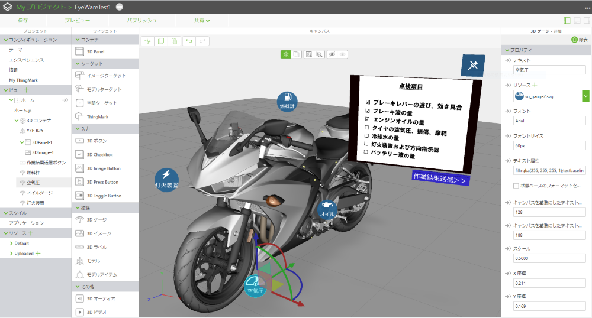Check the 状態ベースのフォーマット checkbox
Viewport: 592px width, 318px height.
click(x=516, y=186)
